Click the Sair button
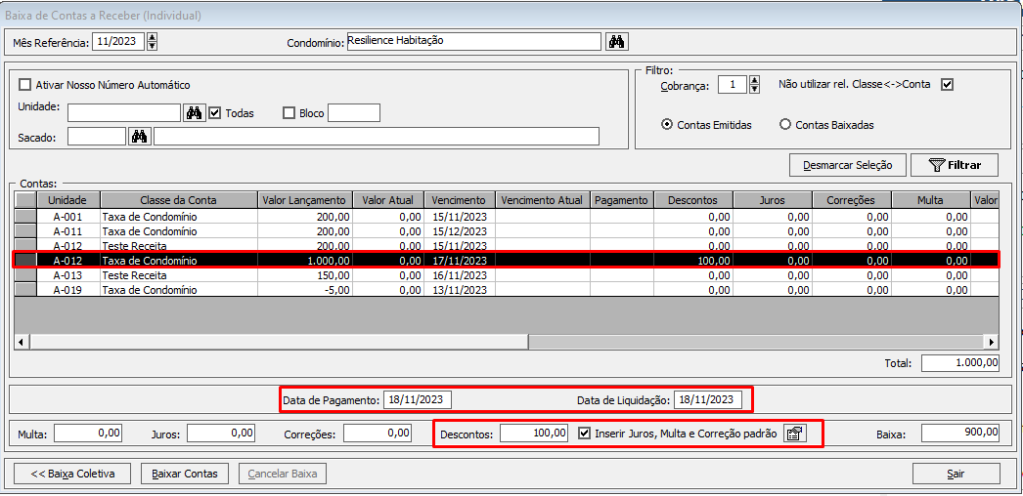The width and height of the screenshot is (1023, 496). 956,474
